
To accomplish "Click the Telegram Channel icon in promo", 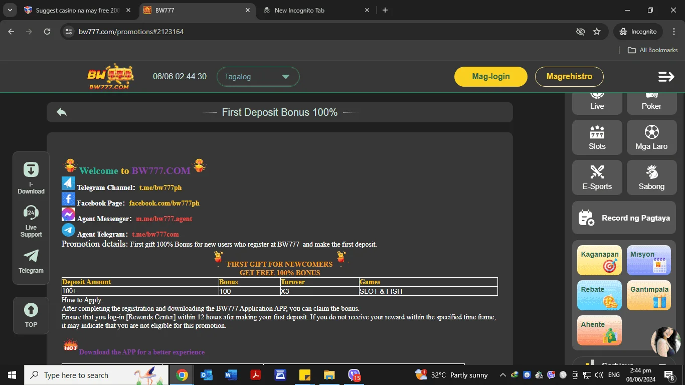I will click(x=68, y=183).
